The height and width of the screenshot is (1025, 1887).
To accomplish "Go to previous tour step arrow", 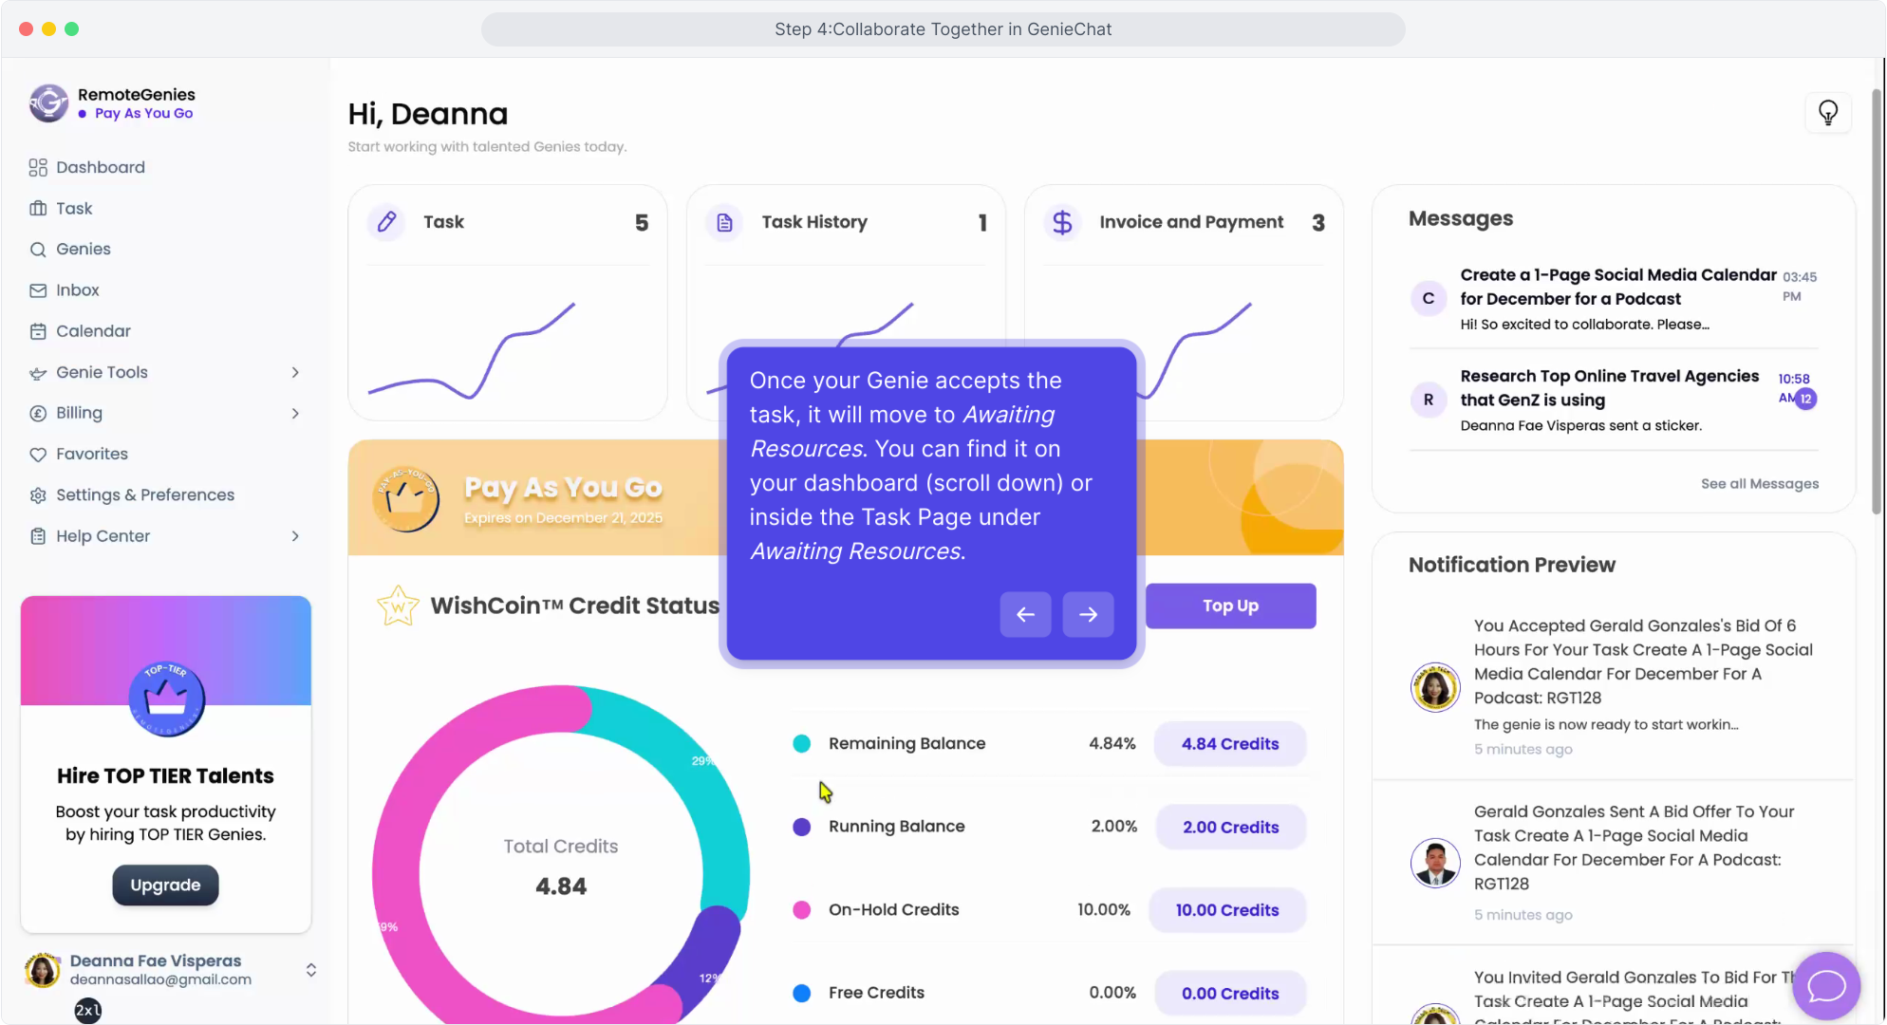I will (1025, 614).
